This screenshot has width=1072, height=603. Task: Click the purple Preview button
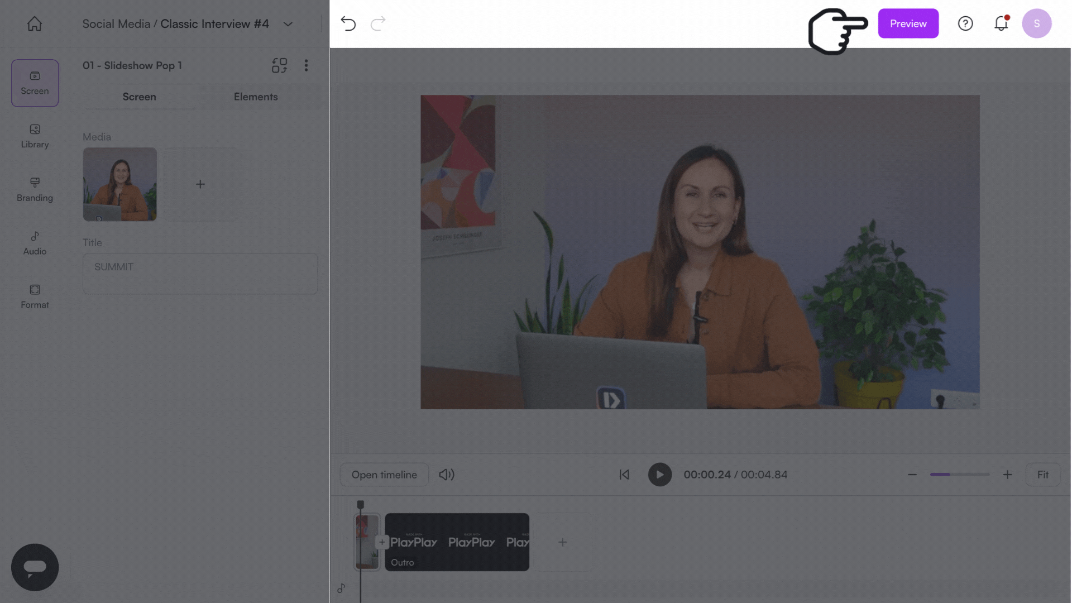click(x=908, y=23)
